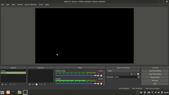This screenshot has width=169, height=95.
Task: Open Terminal from taskbar
Action: [14, 92]
